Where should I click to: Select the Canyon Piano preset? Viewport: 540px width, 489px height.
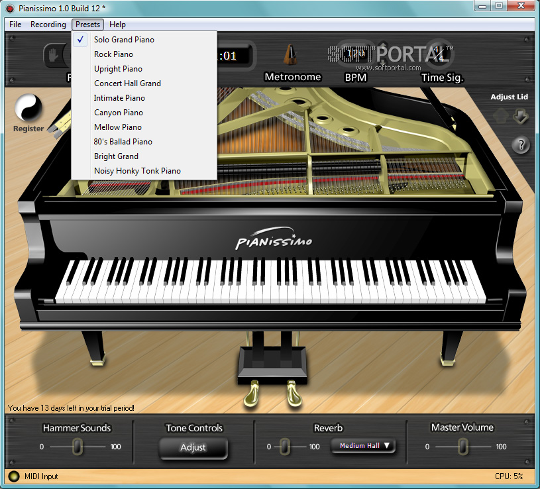click(144, 113)
